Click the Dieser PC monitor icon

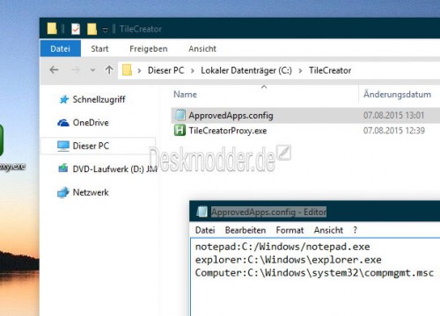63,146
